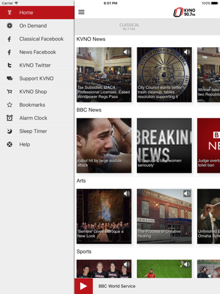The height and width of the screenshot is (294, 220).
Task: Select Home in the side menu
Action: (x=37, y=13)
